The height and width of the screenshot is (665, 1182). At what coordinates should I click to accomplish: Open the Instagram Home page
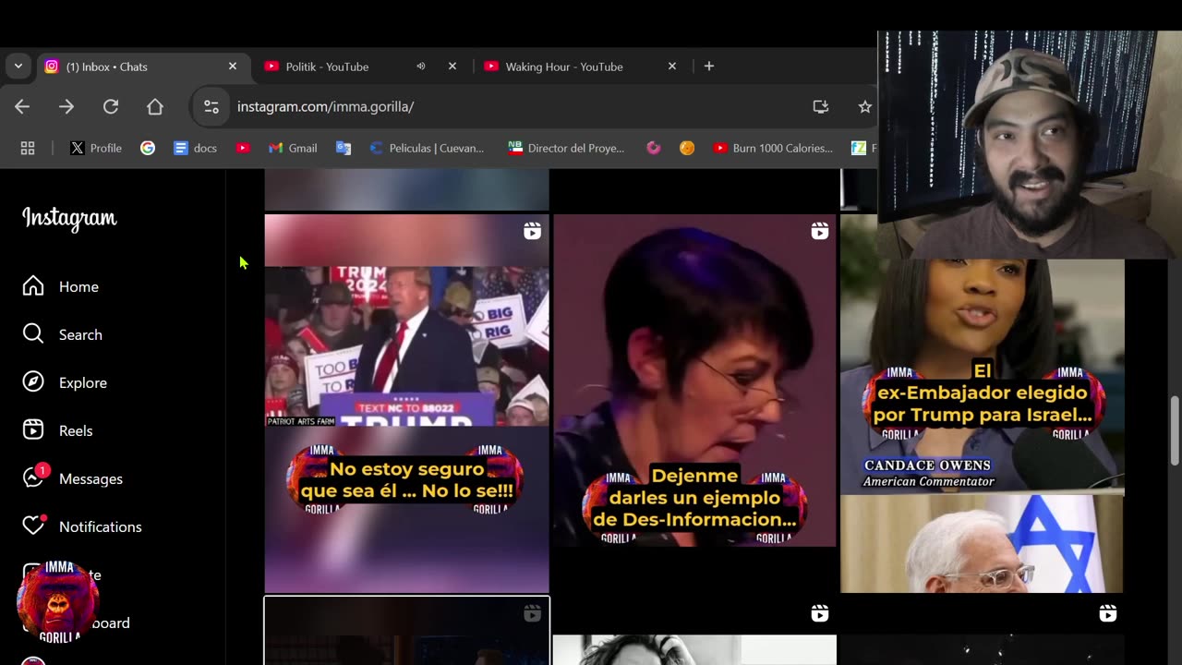point(61,286)
